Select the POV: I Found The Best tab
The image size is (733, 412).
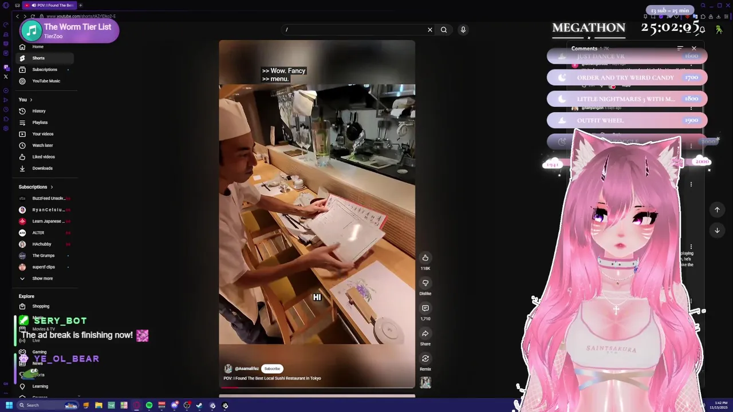(x=49, y=5)
